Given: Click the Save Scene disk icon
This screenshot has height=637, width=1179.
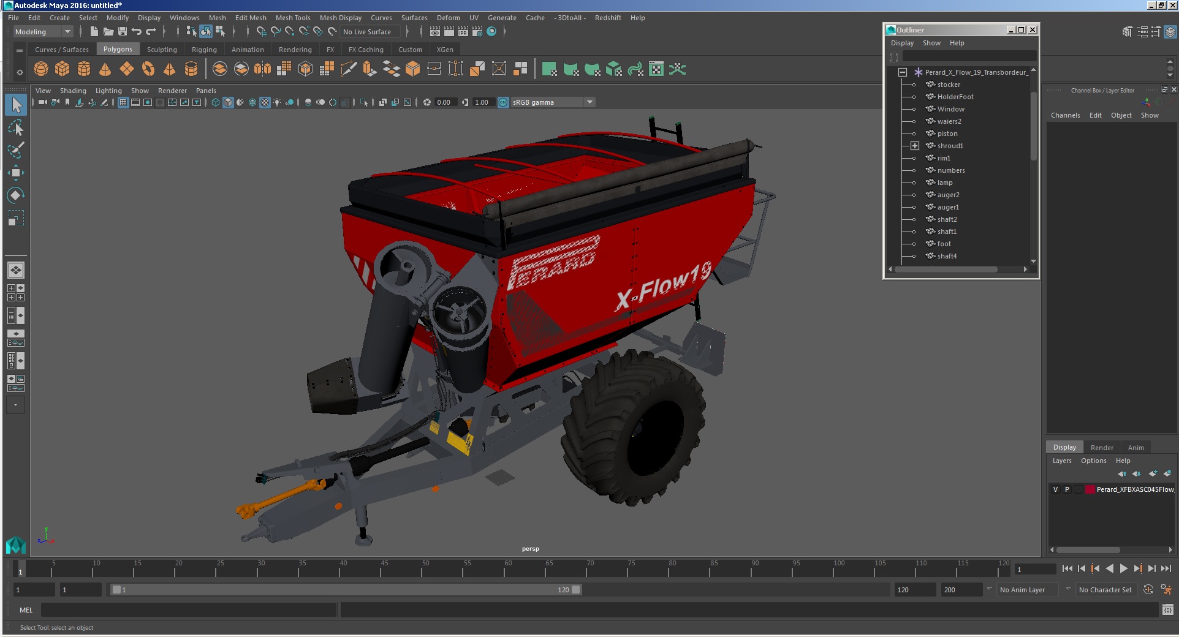Looking at the screenshot, I should click(x=123, y=32).
